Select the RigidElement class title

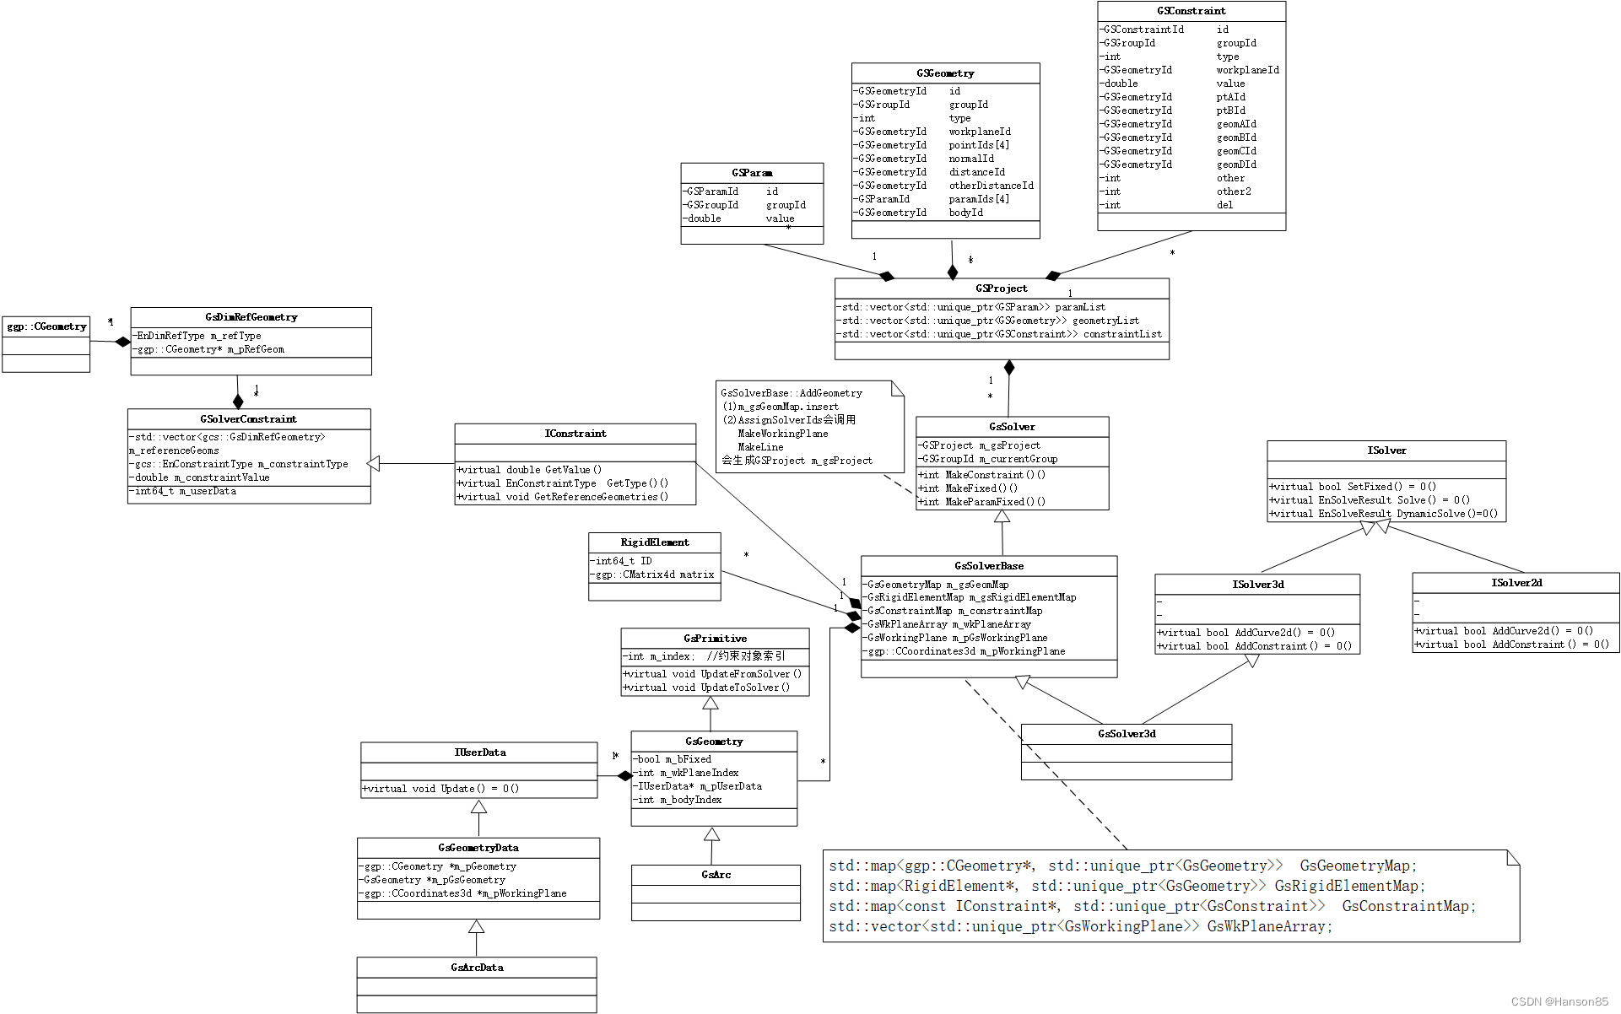(x=655, y=542)
